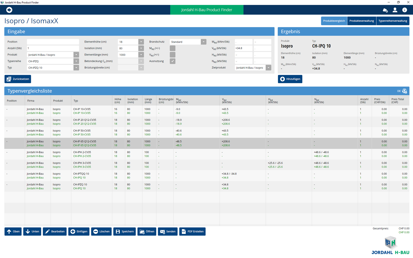Click the +25.6 / -25.6 HRd value
Screen dimensions: 413x258
tap(275, 163)
